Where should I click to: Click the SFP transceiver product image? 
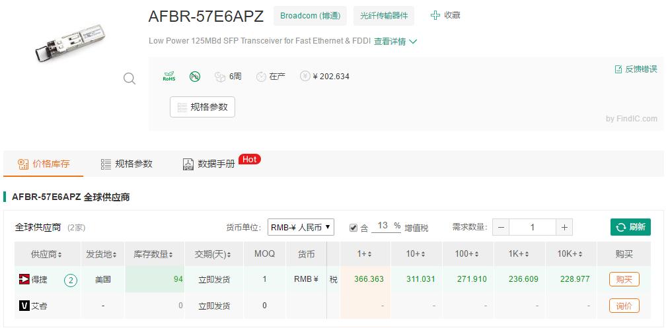tap(69, 43)
